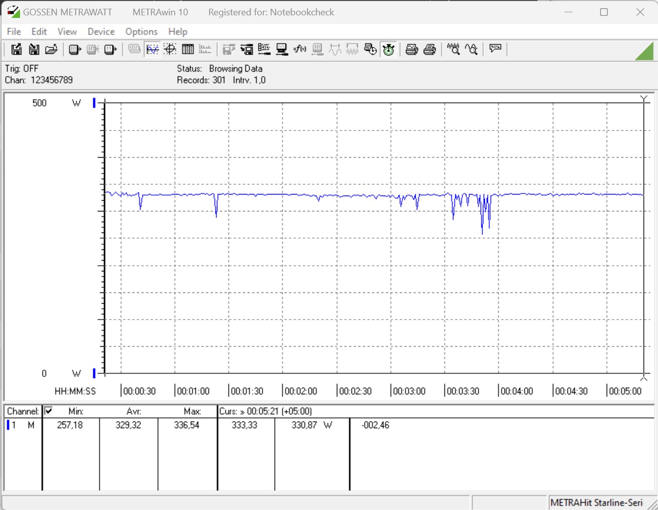Click the first meter-with-arrow read device icon
The image size is (658, 510).
tap(75, 49)
